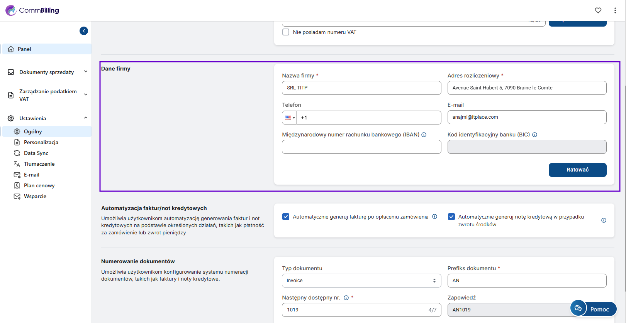Go to Plan cenowy page

click(x=39, y=185)
